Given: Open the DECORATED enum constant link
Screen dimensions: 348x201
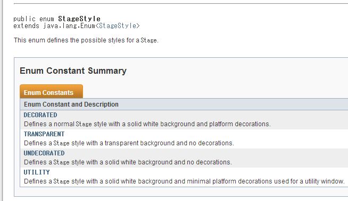Looking at the screenshot, I should click(40, 115).
